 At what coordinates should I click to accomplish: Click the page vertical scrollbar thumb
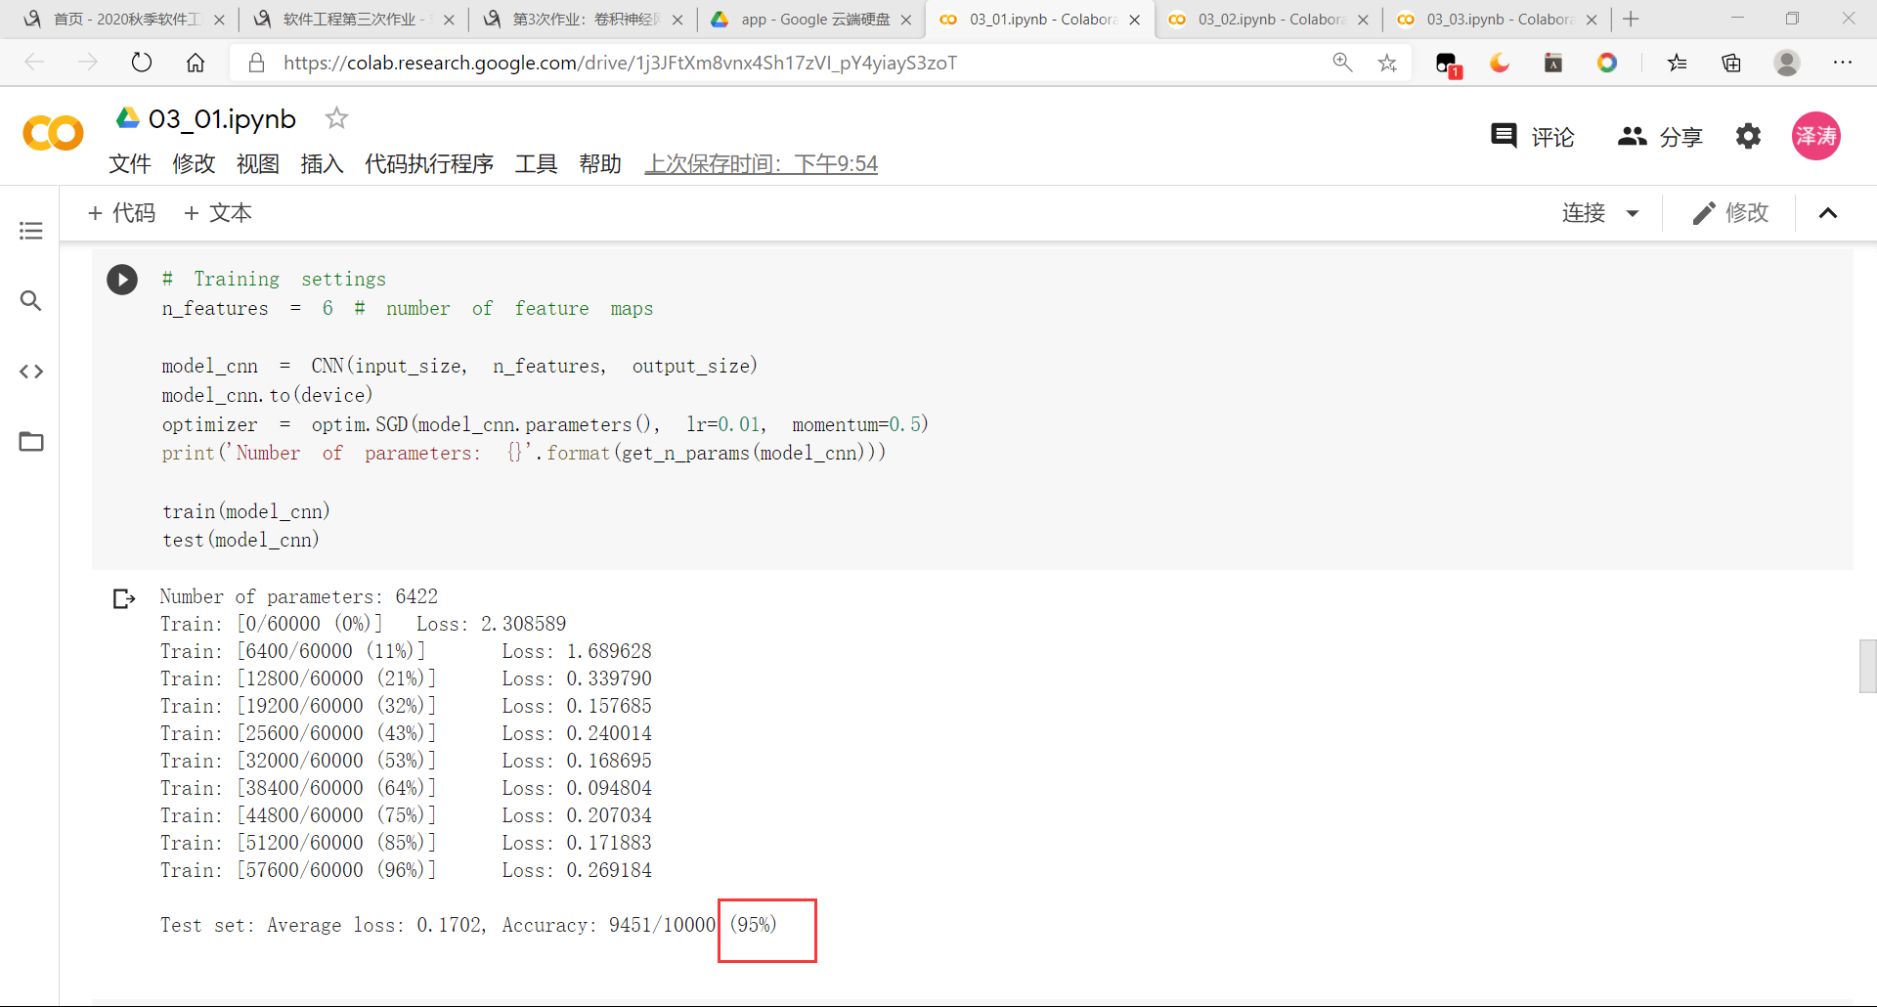(x=1868, y=666)
